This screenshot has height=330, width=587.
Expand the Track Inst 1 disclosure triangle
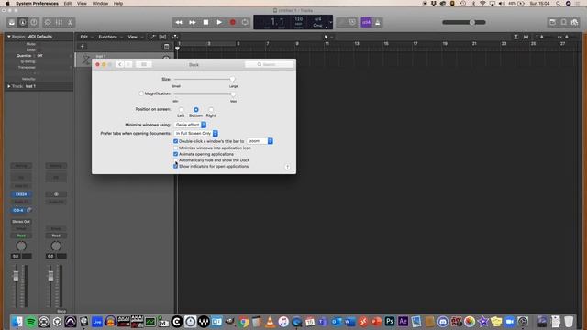click(9, 86)
